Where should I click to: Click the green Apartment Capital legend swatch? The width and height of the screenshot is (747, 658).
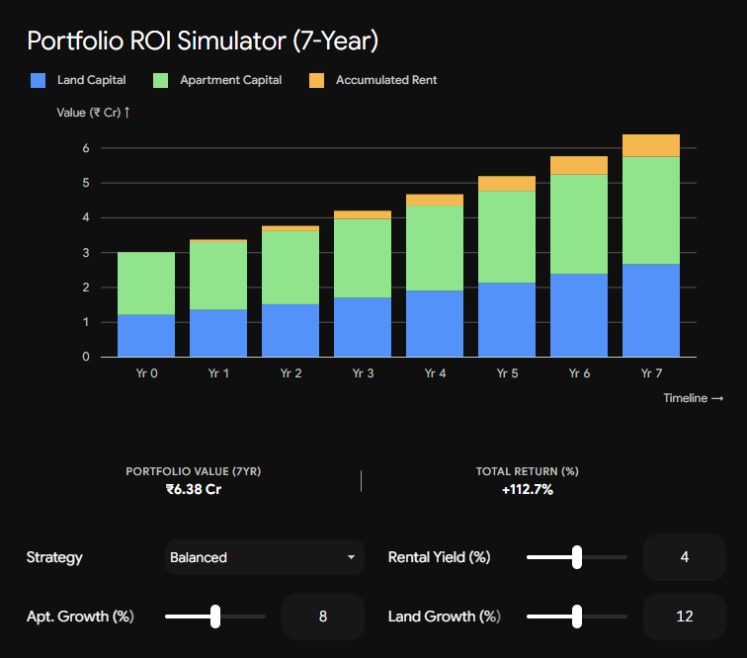[x=160, y=81]
